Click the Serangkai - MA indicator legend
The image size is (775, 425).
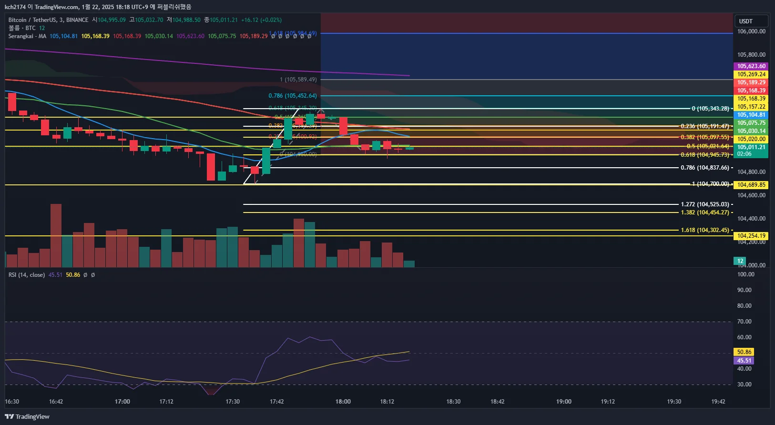[27, 36]
